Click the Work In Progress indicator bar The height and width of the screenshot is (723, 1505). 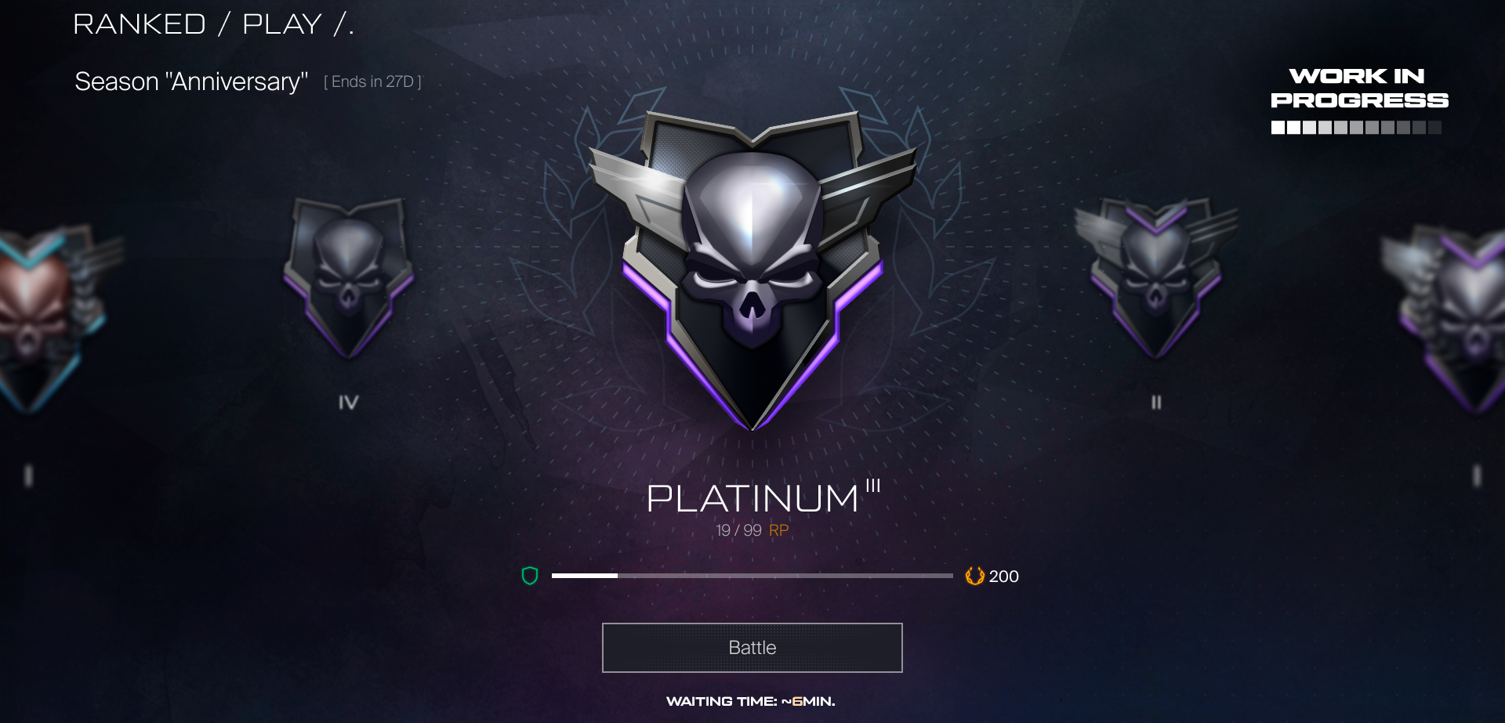[x=1356, y=128]
